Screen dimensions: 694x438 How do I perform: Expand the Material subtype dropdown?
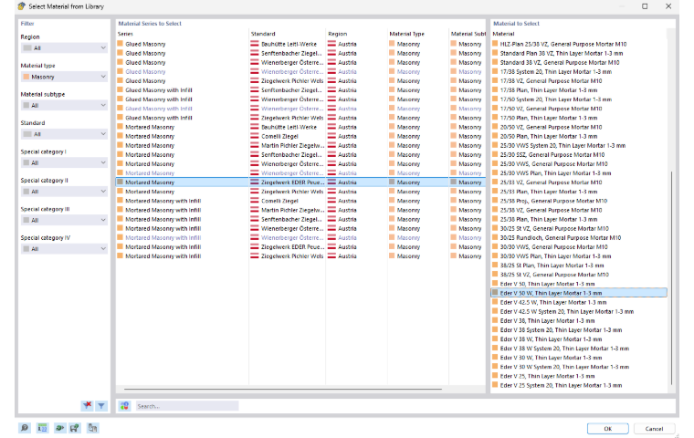(64, 105)
